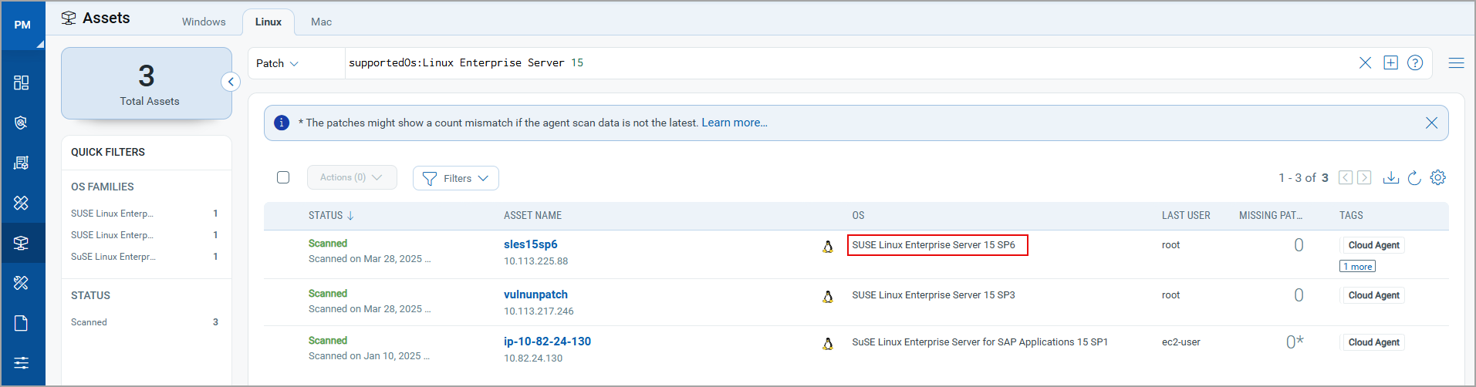Switch to the Windows tab

[204, 22]
